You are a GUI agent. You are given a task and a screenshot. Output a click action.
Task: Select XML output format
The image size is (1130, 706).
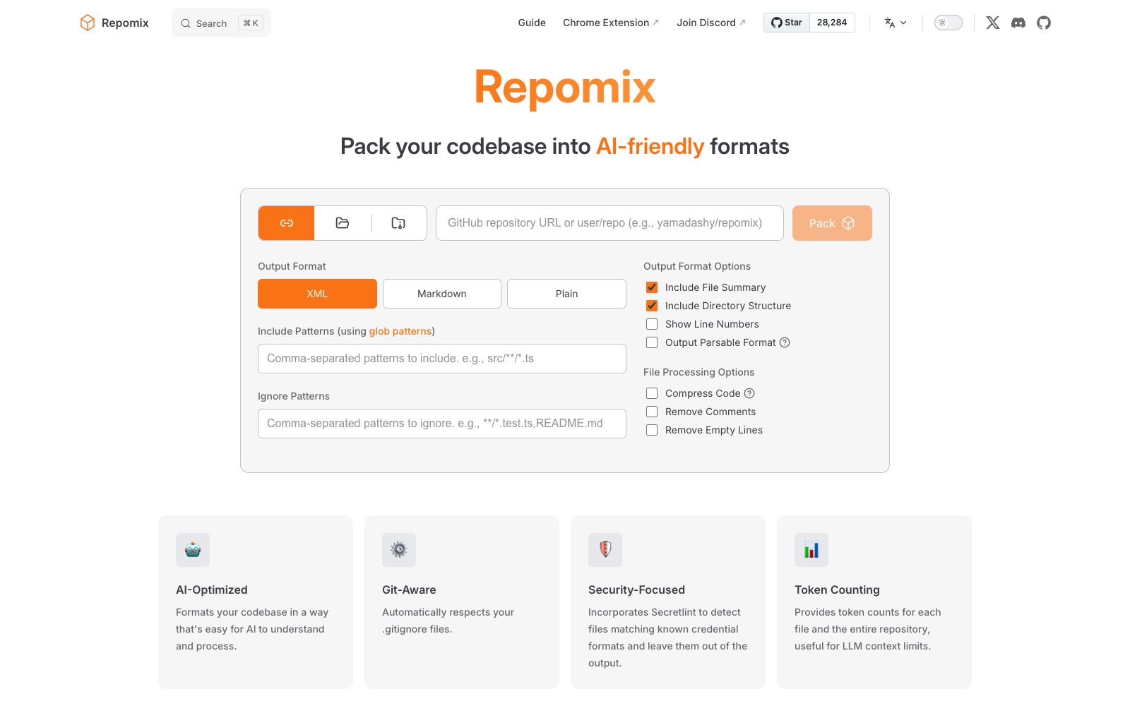317,294
